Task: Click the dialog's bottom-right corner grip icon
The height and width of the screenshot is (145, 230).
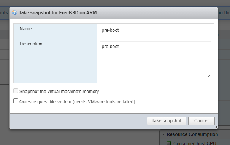Action: click(x=216, y=127)
